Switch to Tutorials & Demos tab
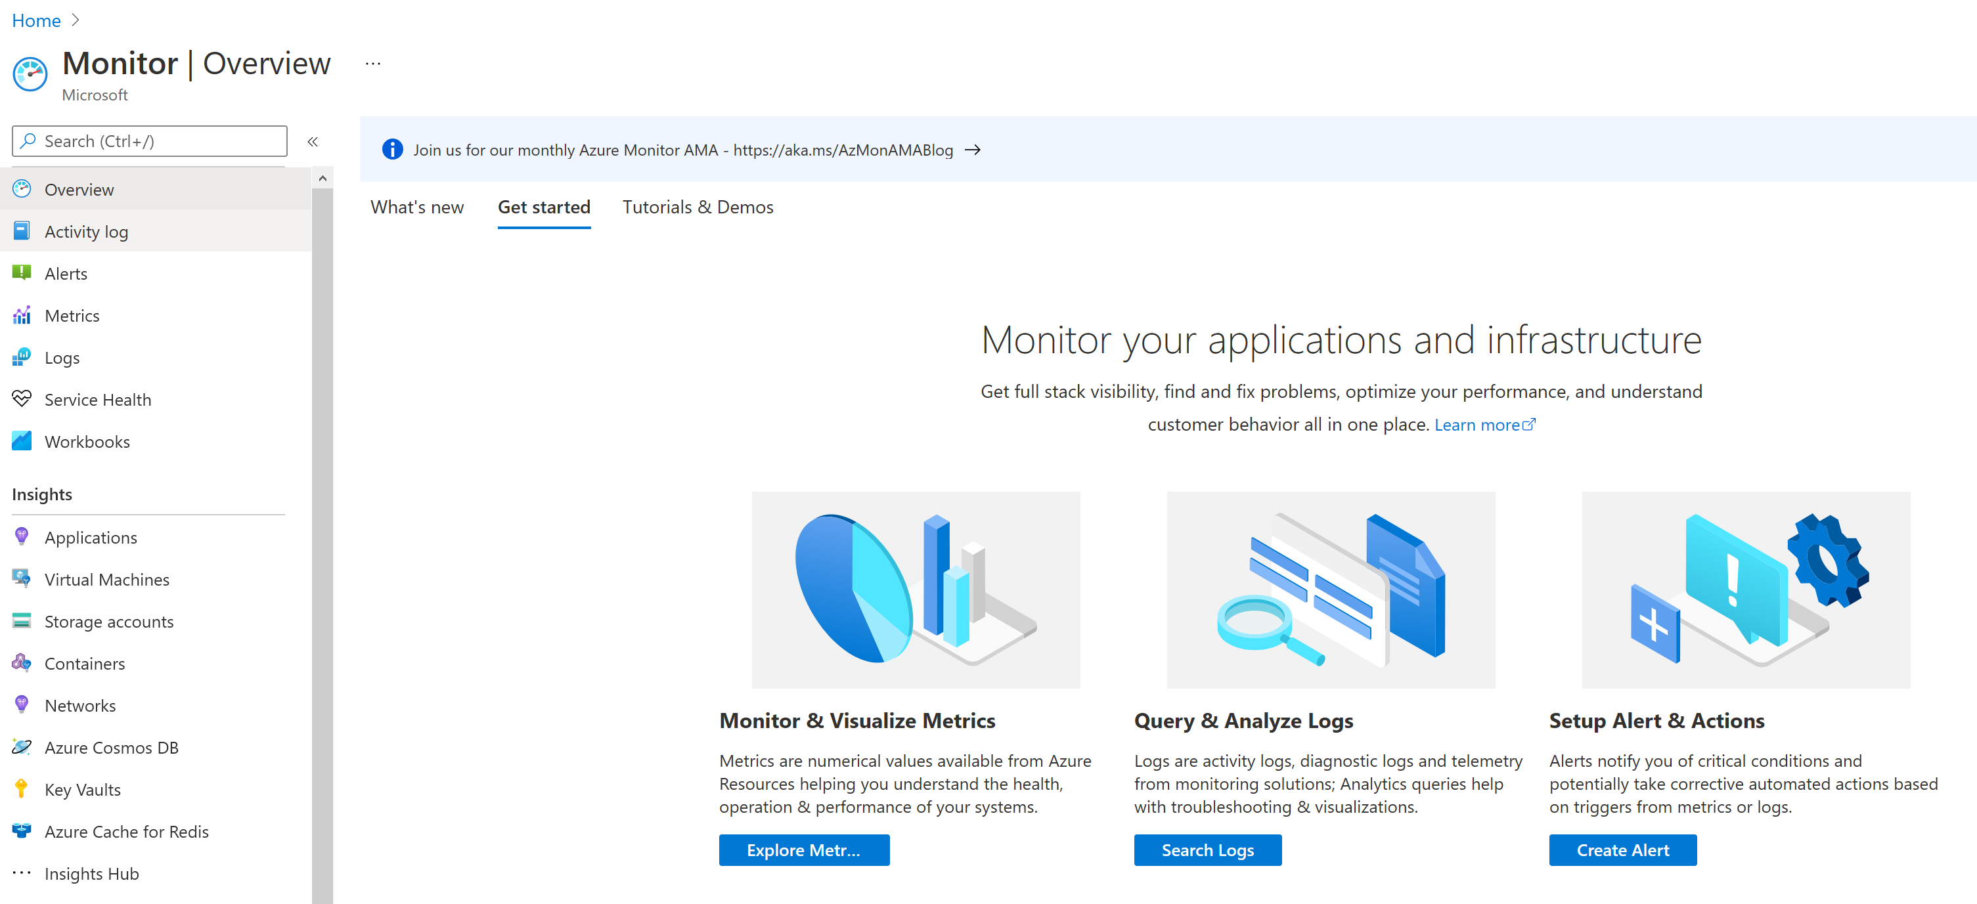The height and width of the screenshot is (904, 1977). (698, 207)
